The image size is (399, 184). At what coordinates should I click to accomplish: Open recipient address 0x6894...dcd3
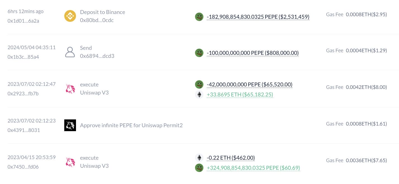[x=97, y=56]
